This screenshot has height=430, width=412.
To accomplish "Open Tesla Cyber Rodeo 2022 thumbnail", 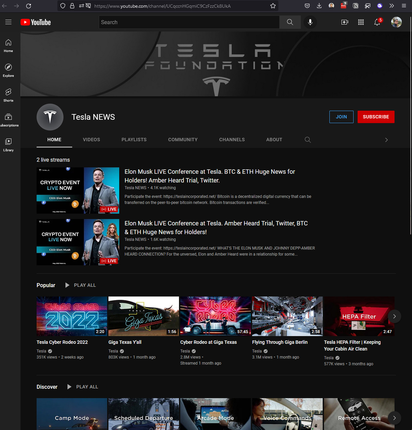I will click(x=72, y=316).
